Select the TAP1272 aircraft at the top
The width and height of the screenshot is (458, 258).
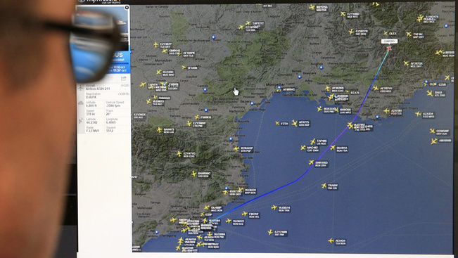pyautogui.click(x=248, y=22)
